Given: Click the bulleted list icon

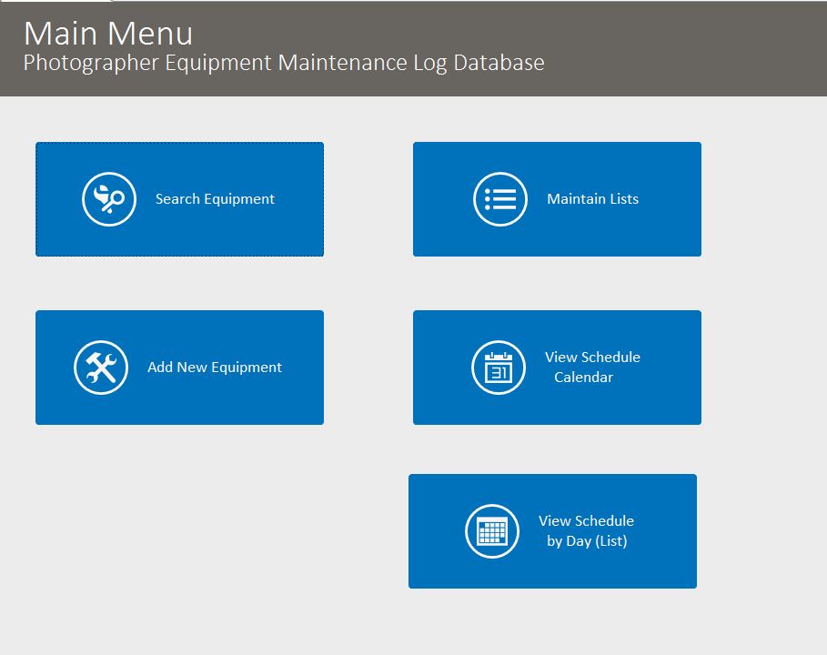Looking at the screenshot, I should click(x=500, y=199).
